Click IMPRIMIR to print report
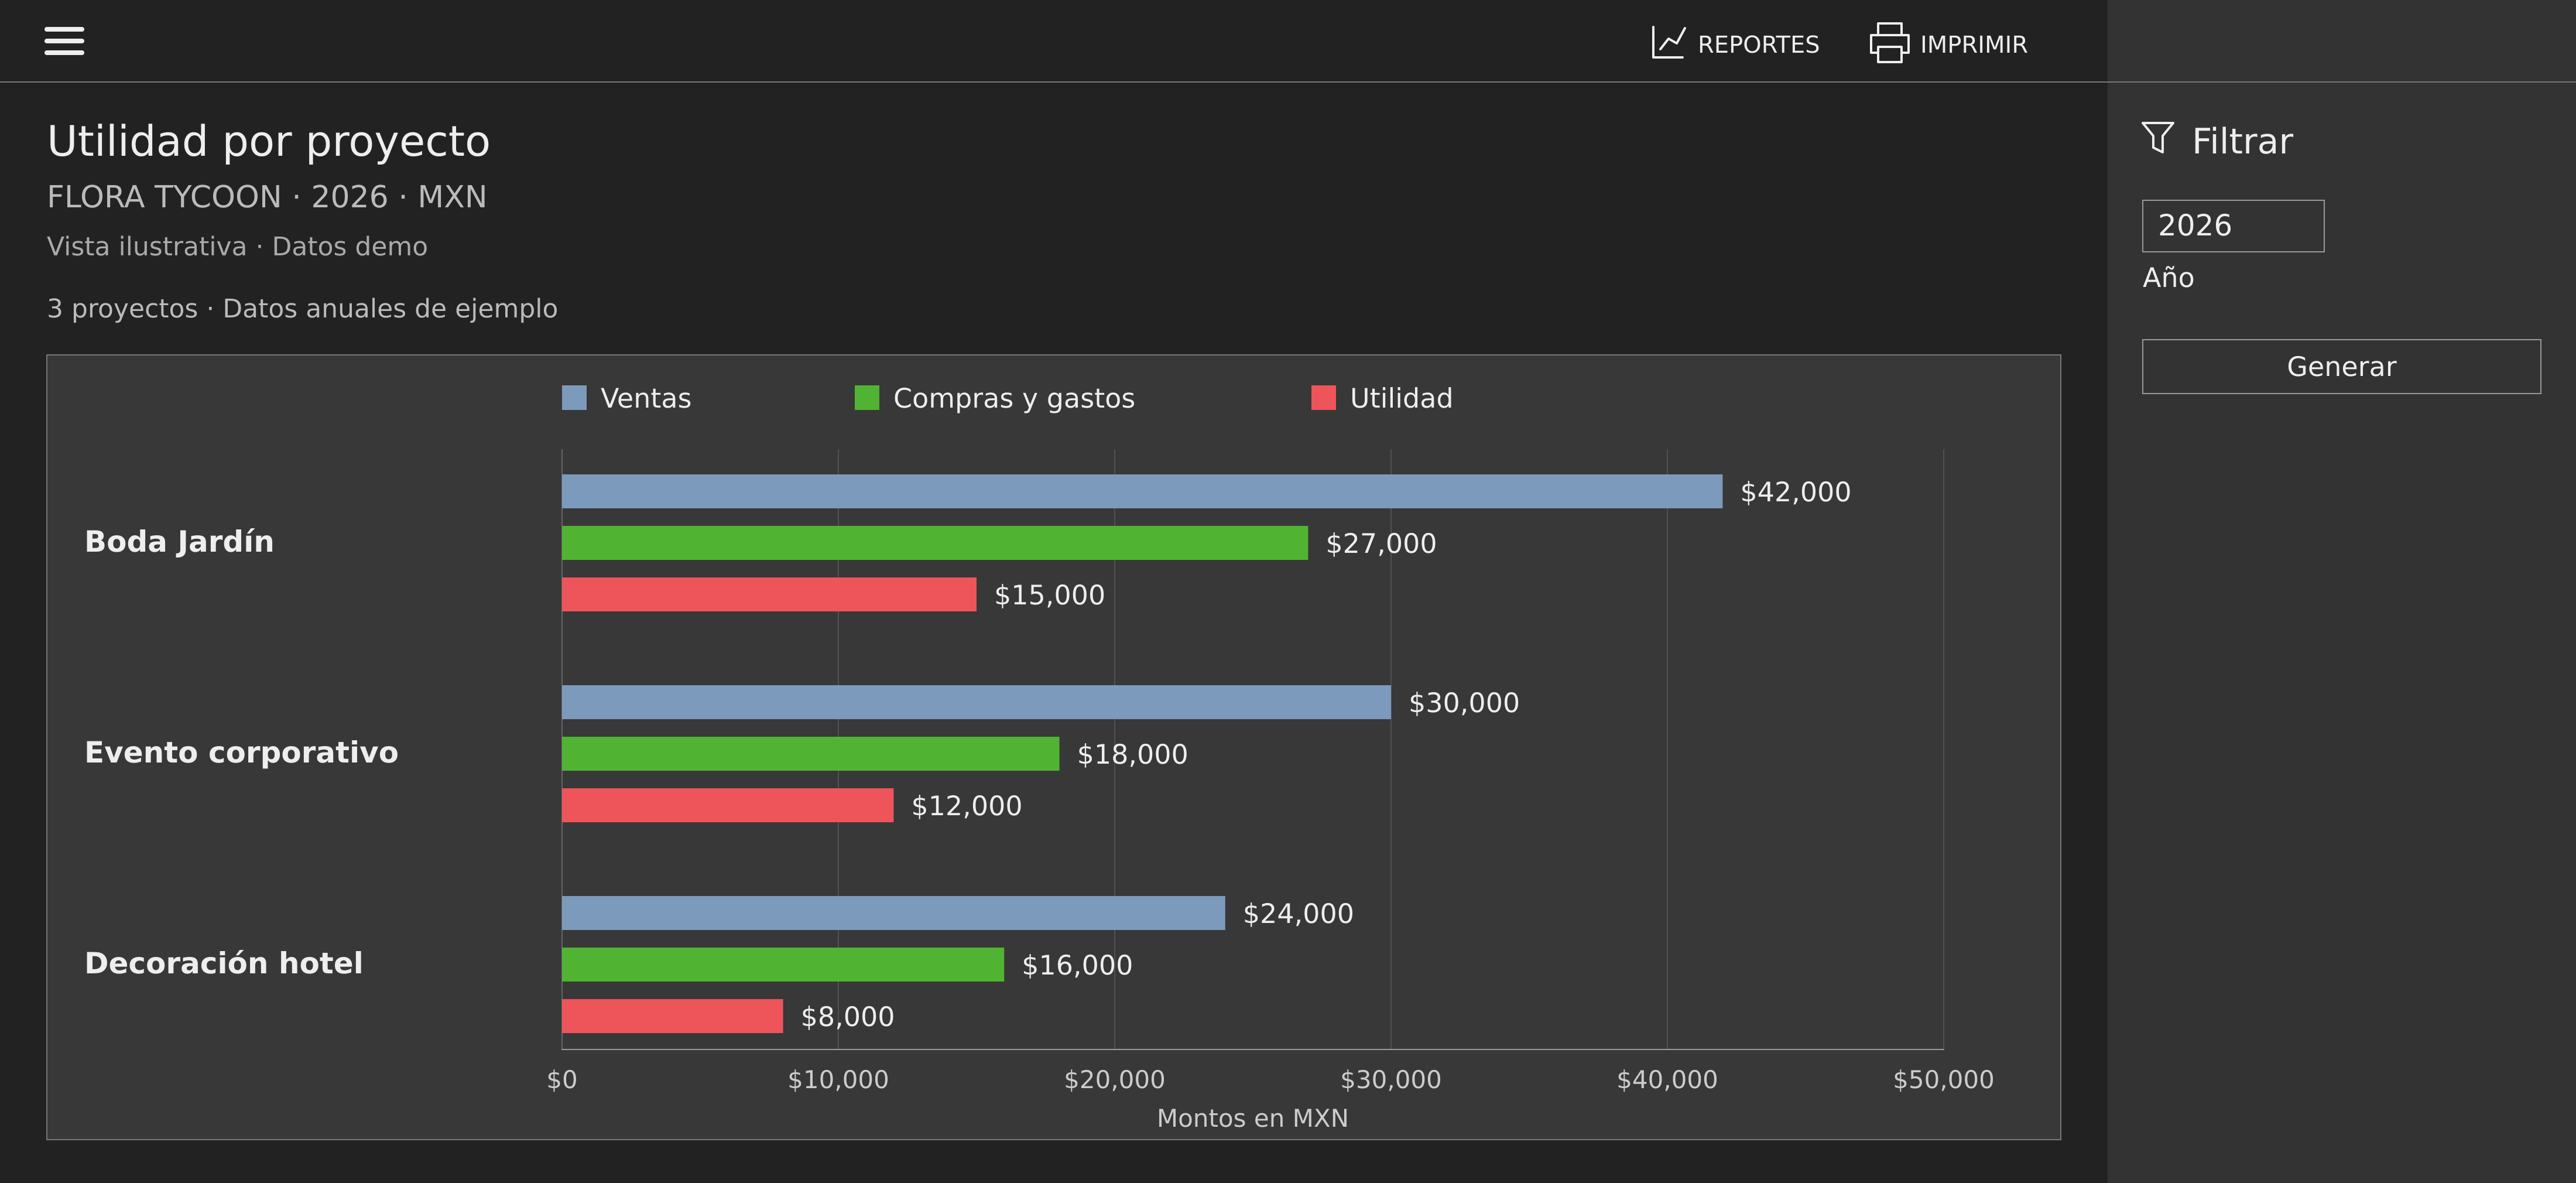Image resolution: width=2576 pixels, height=1183 pixels. (1948, 43)
